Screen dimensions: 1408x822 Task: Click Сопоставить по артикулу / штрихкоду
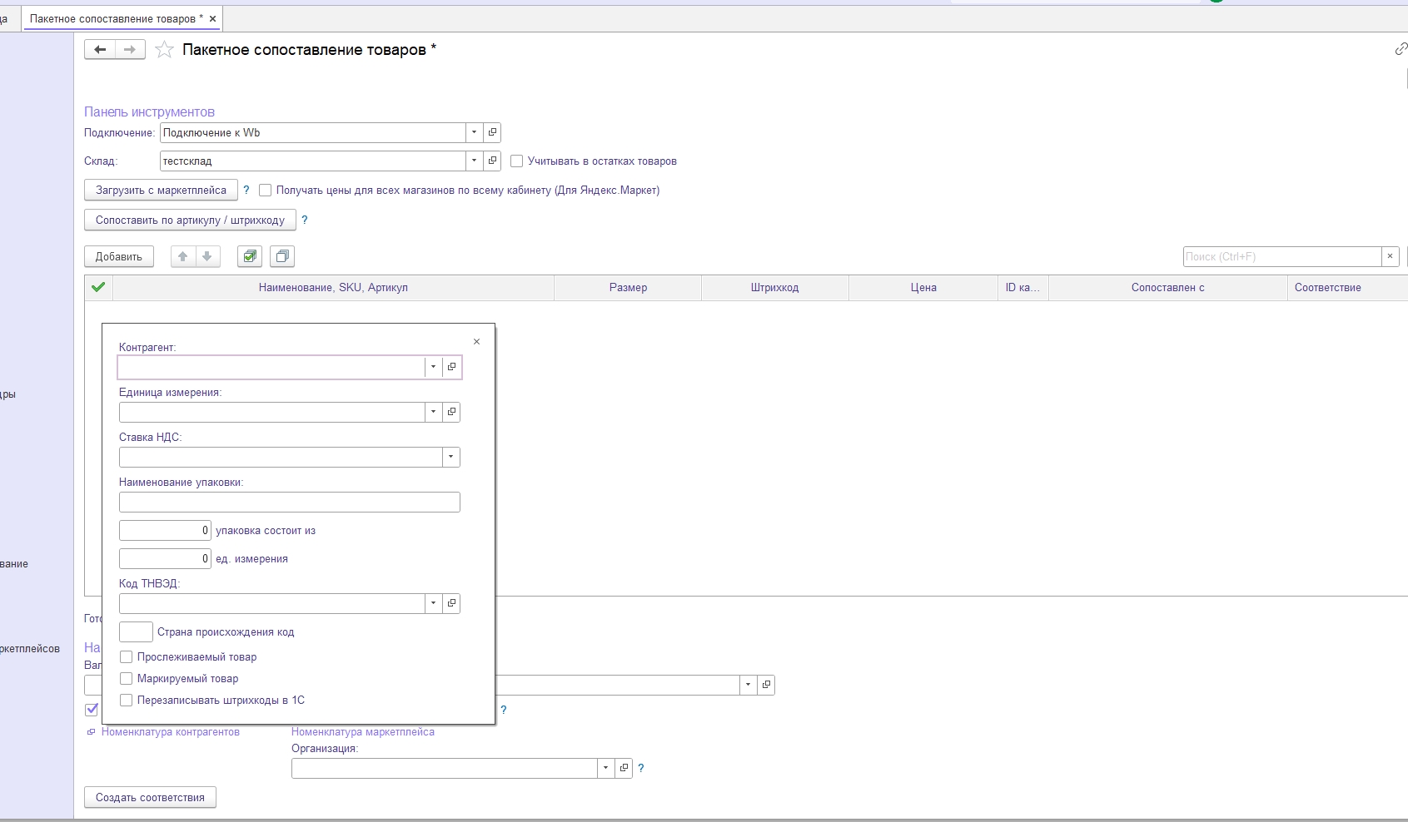click(190, 220)
